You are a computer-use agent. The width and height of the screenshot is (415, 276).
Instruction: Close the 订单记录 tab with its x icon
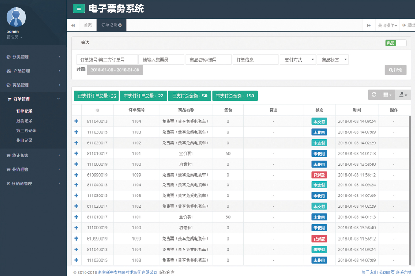pos(120,25)
